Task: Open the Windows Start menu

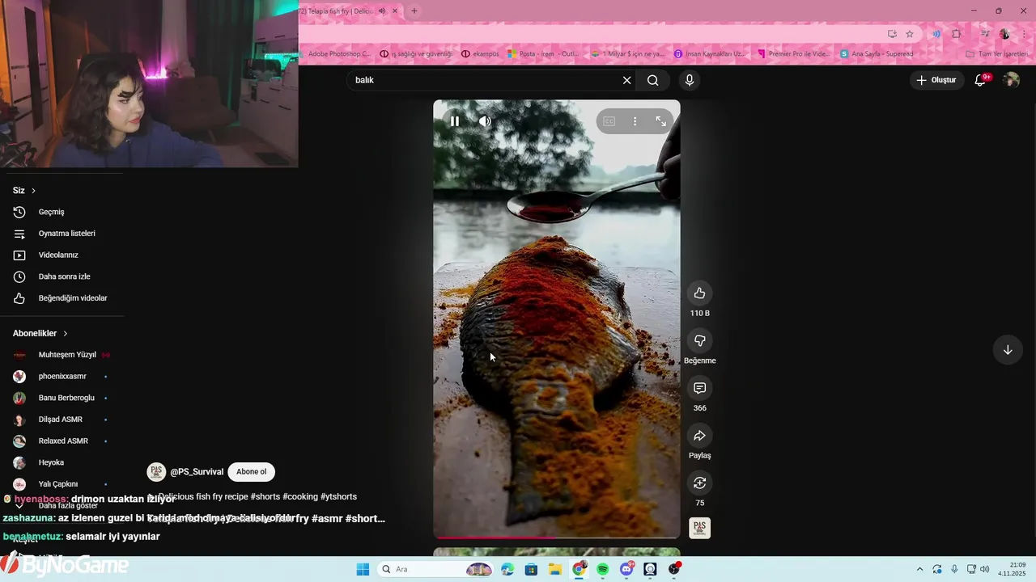Action: 363,569
